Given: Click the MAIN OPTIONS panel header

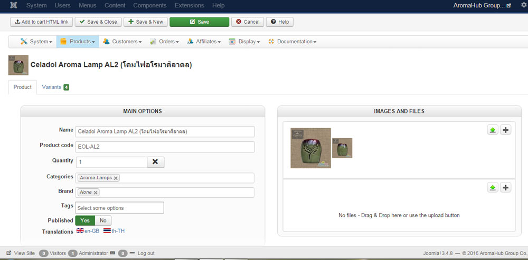Looking at the screenshot, I should [143, 111].
